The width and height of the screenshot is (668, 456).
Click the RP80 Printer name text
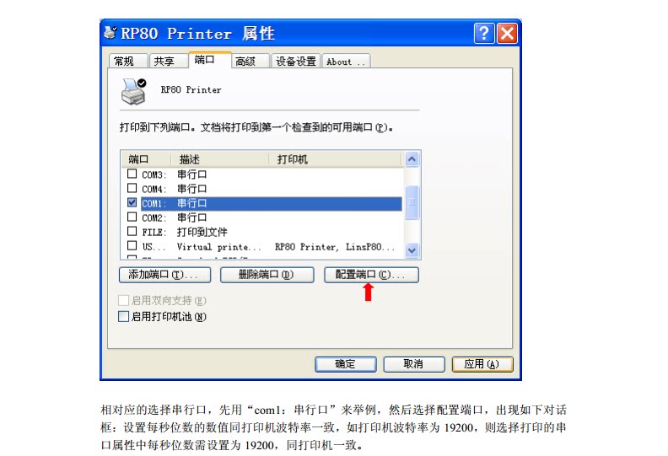[x=191, y=90]
